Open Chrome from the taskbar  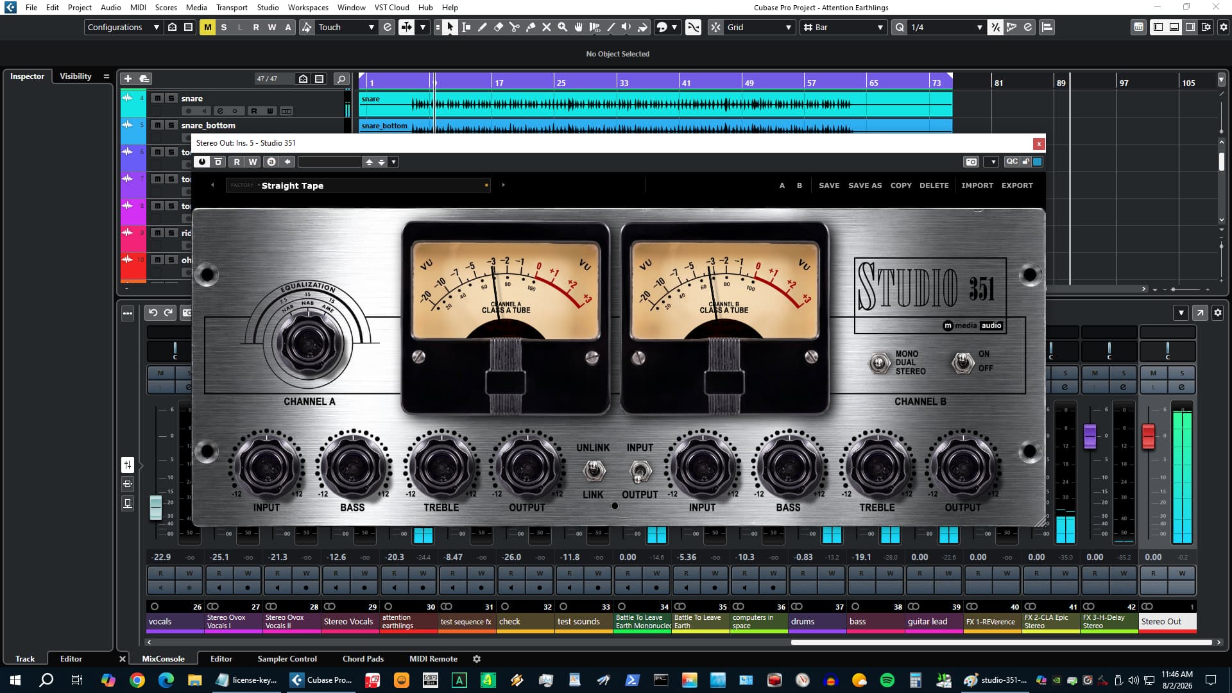pos(137,680)
